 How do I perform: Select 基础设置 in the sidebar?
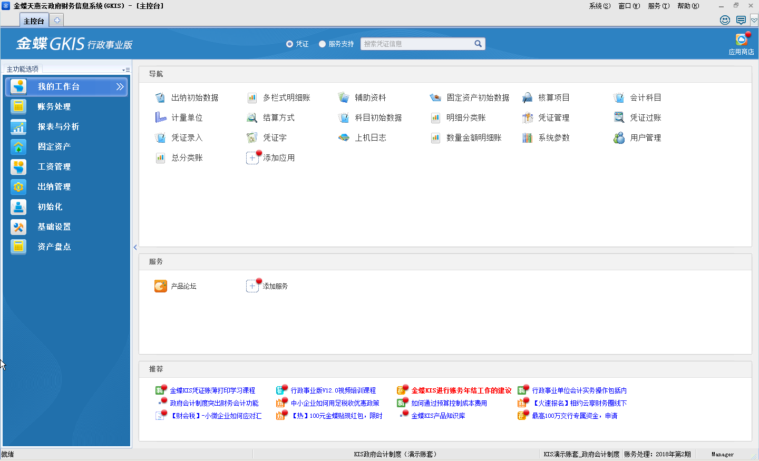[x=66, y=227]
